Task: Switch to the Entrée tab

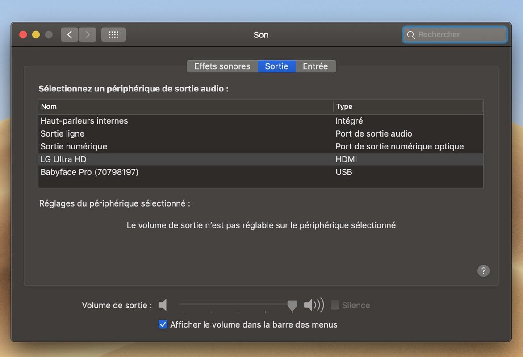Action: (315, 66)
